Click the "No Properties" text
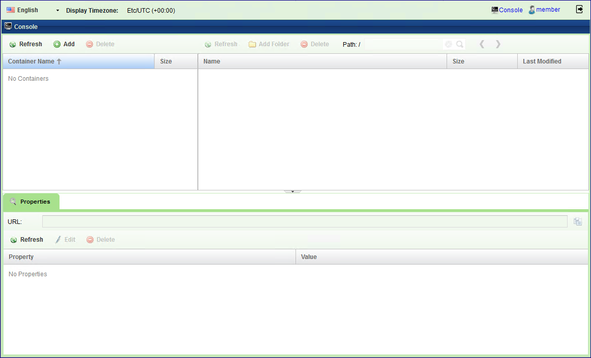The height and width of the screenshot is (358, 591). tap(28, 274)
